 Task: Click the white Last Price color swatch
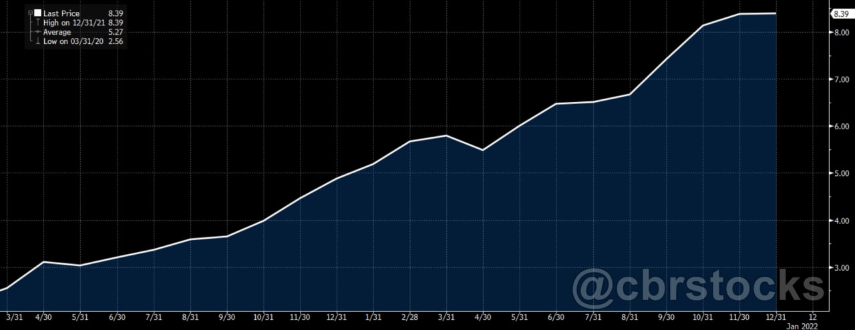[x=37, y=13]
